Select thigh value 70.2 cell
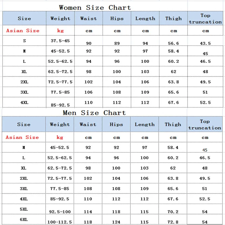This screenshot has width=225, height=225. 173,211
